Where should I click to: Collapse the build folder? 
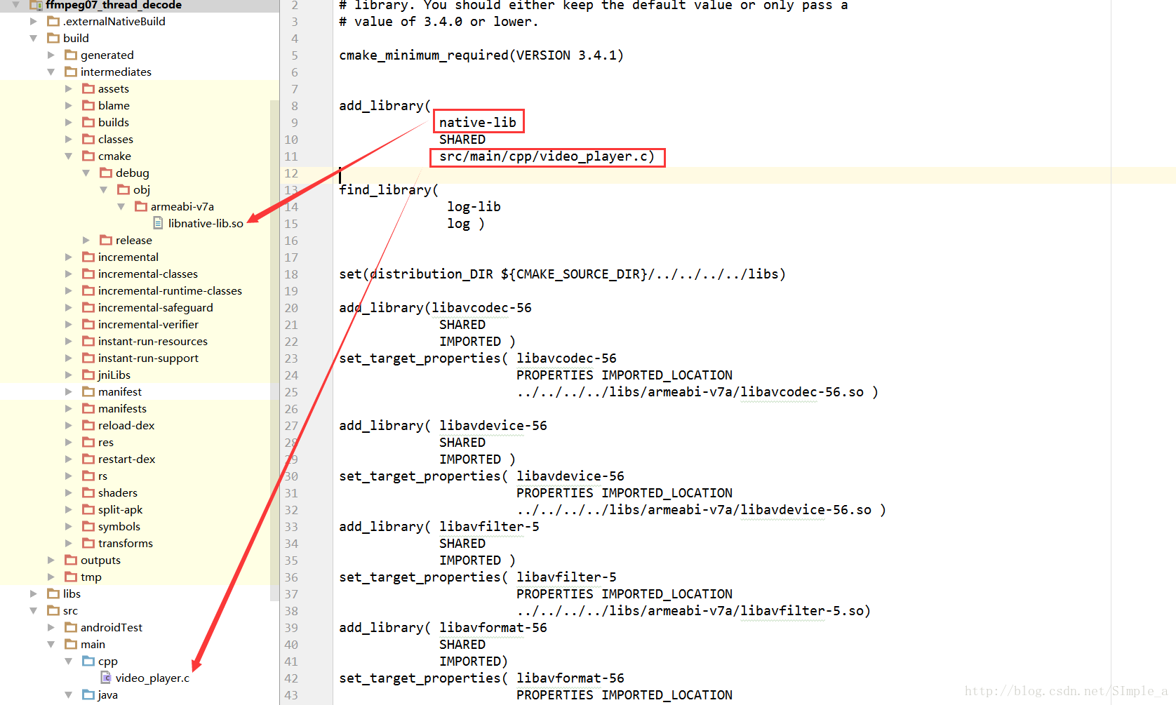click(34, 38)
